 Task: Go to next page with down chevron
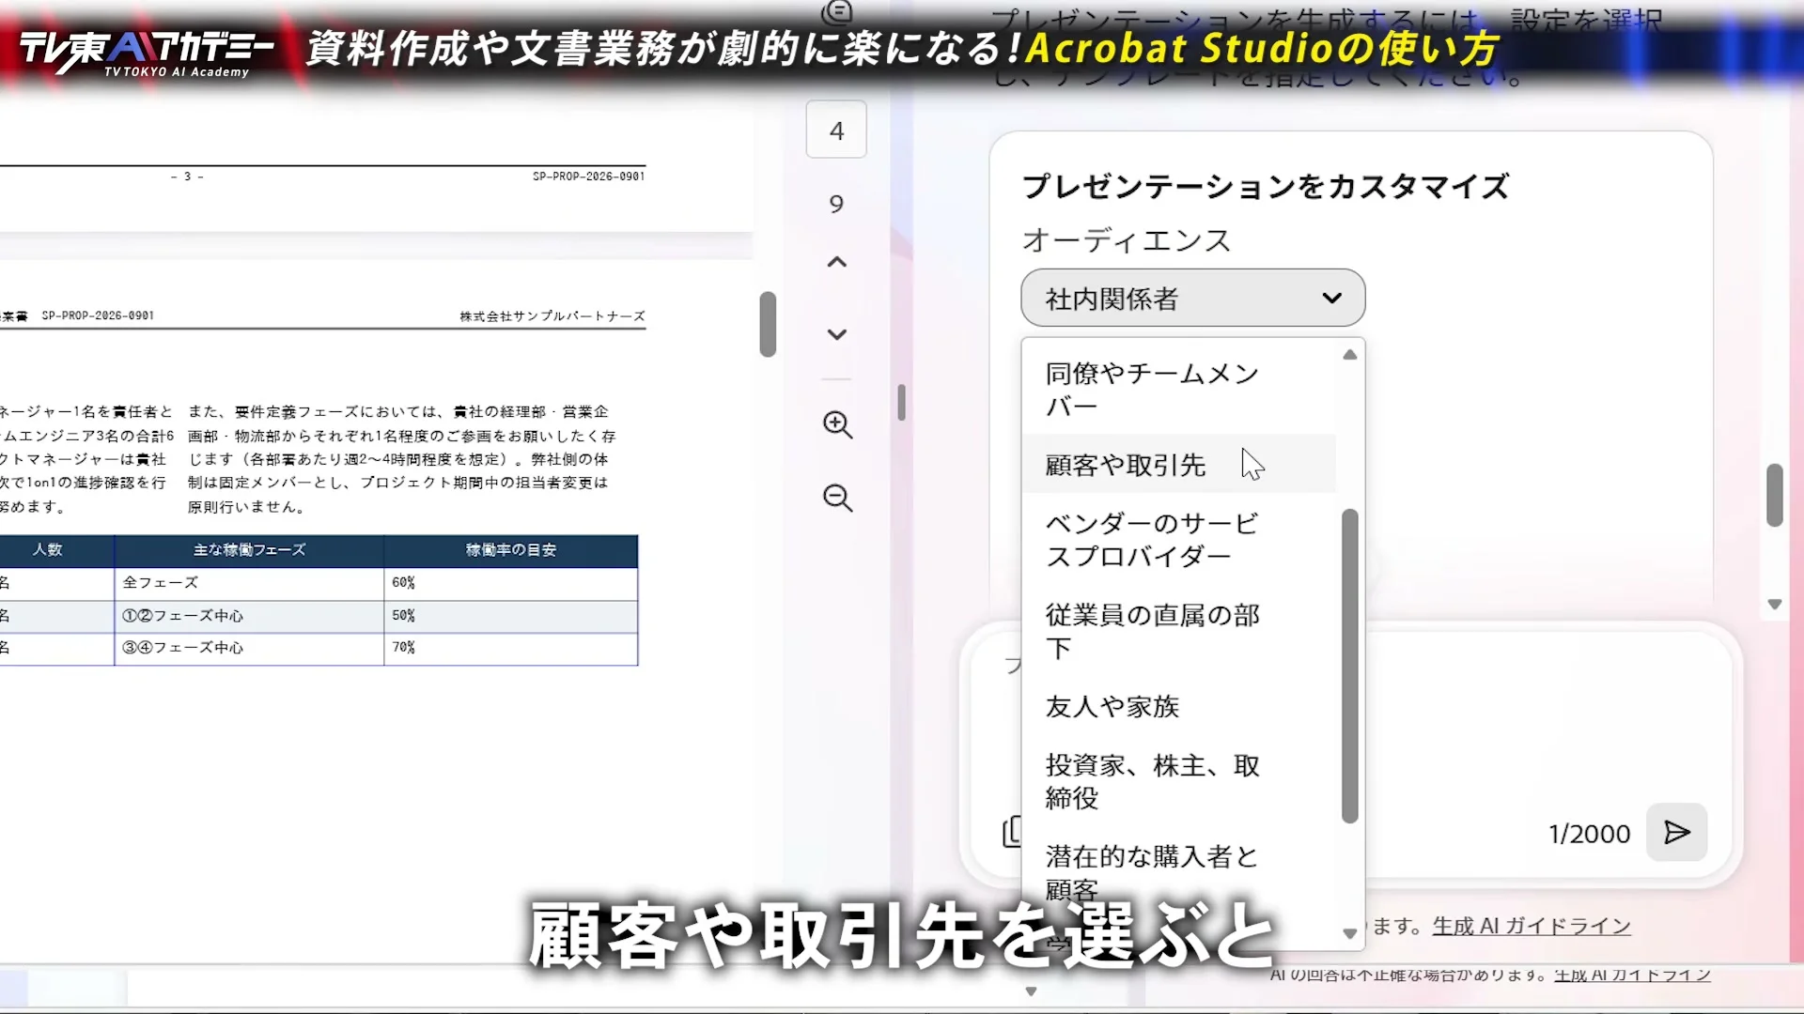[836, 334]
